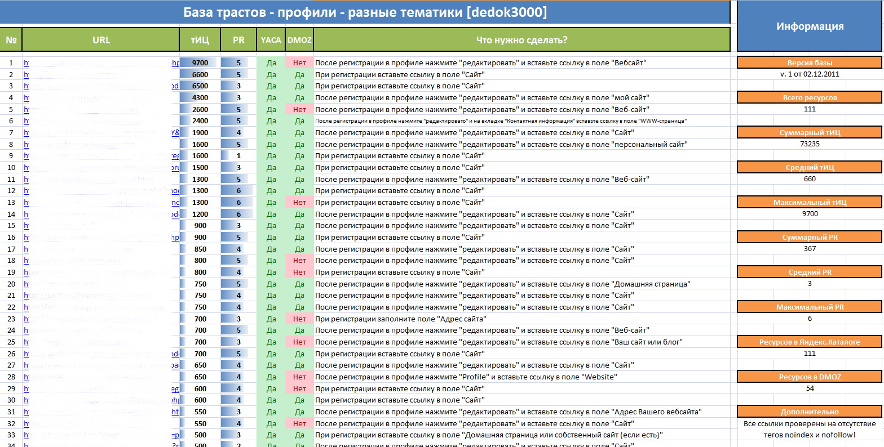Click the тИЦ cell with value 2600
This screenshot has width=884, height=447.
[200, 110]
